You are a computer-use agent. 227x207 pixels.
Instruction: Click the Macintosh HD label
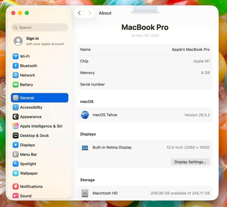(105, 193)
